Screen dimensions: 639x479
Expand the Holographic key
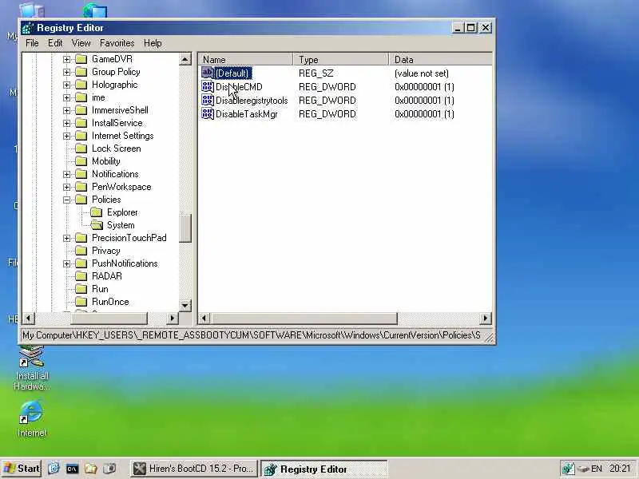point(66,85)
